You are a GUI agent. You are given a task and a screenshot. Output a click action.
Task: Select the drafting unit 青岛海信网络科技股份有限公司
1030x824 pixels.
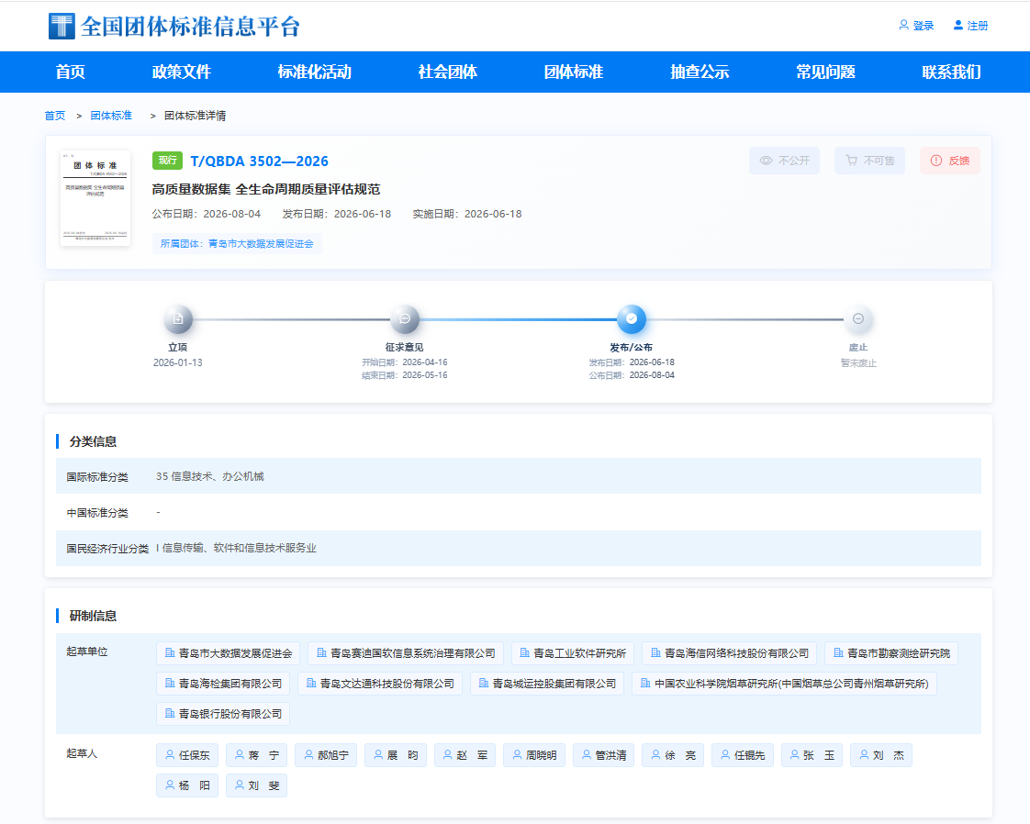coord(729,653)
